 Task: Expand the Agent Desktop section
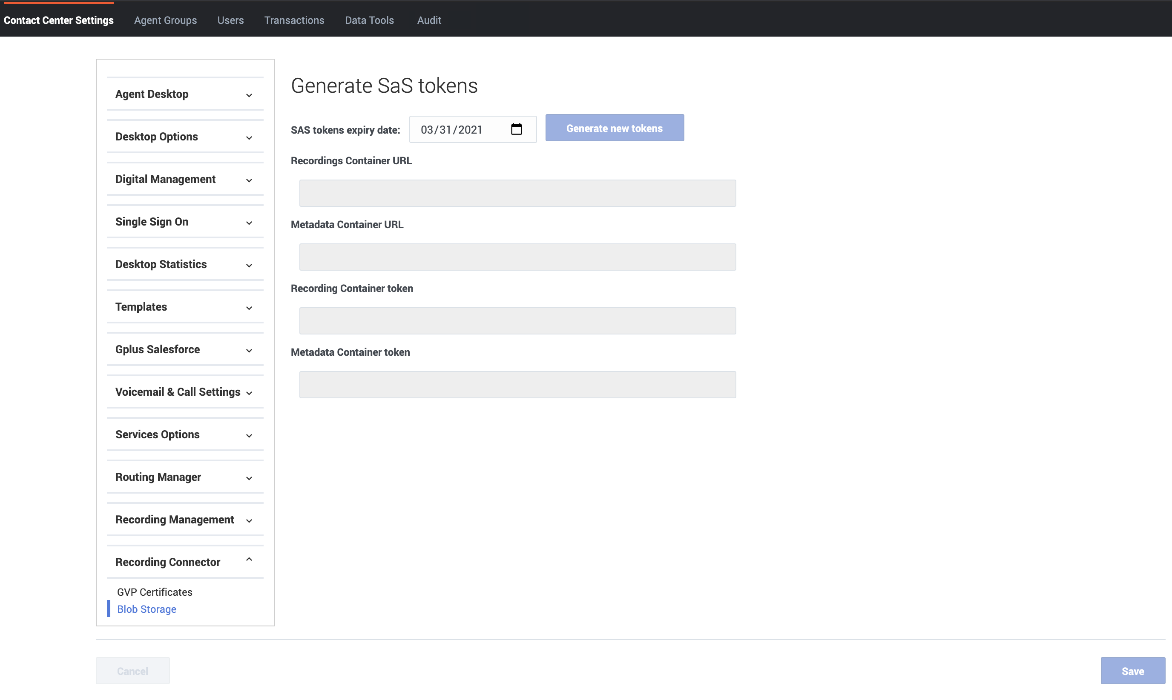tap(185, 94)
